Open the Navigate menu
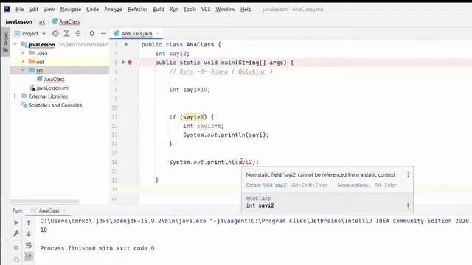 click(71, 10)
